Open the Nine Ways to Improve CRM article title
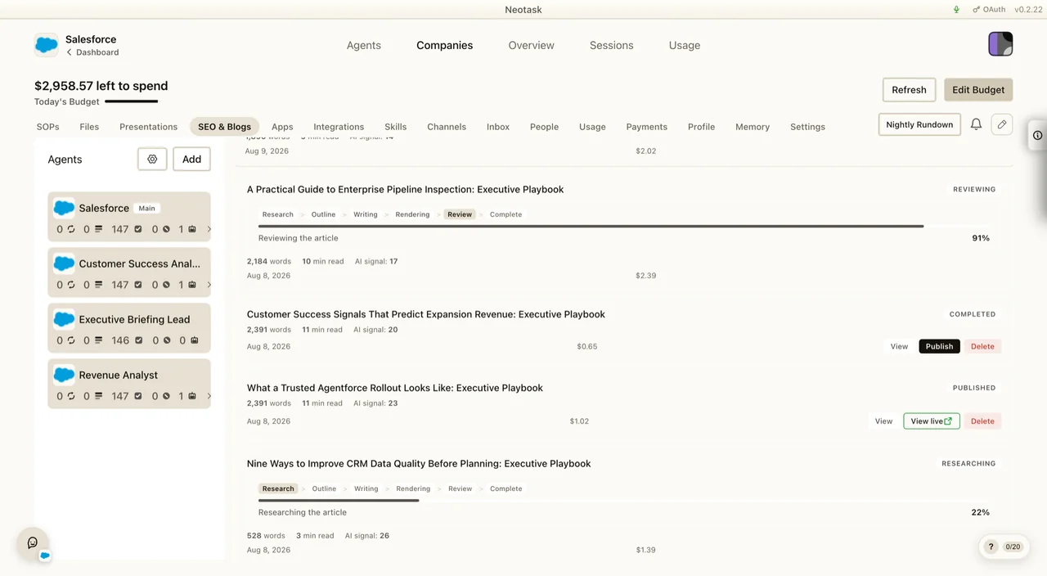 coord(419,464)
